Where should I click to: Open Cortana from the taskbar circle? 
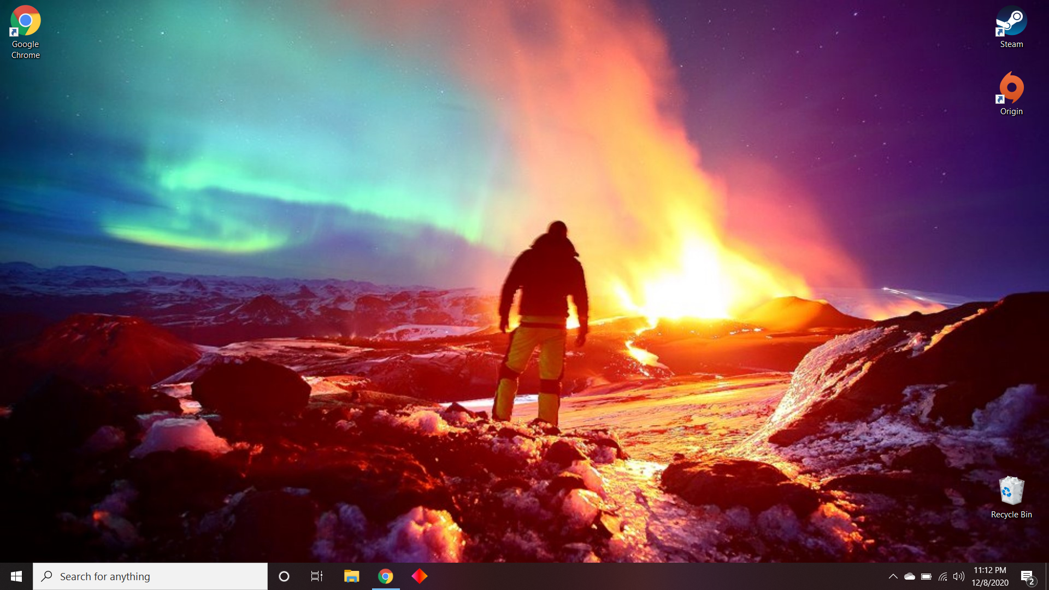tap(284, 576)
